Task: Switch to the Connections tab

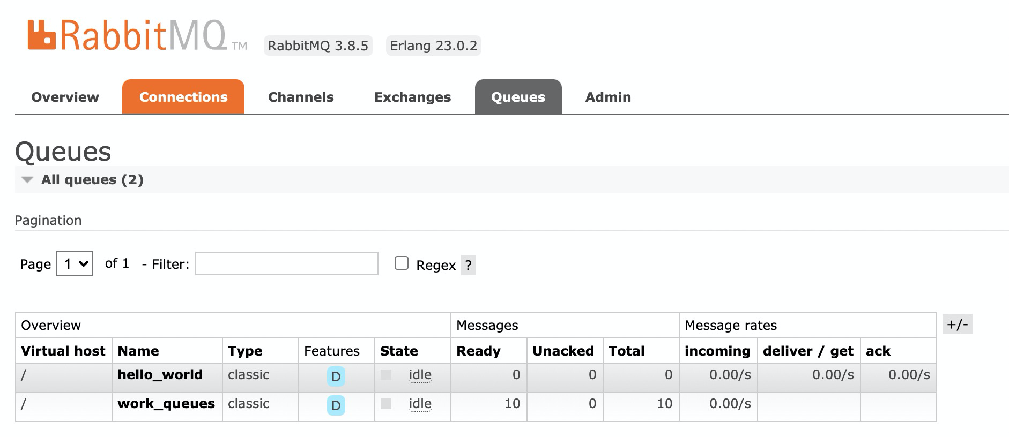Action: pos(183,97)
